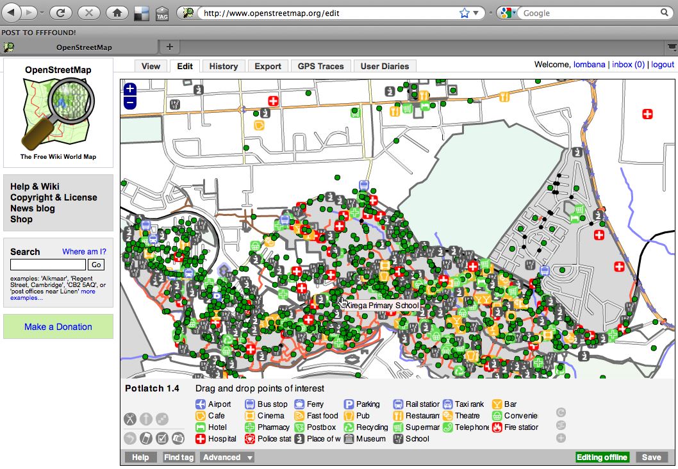Pick the Cafe point-of-interest icon

(x=200, y=416)
